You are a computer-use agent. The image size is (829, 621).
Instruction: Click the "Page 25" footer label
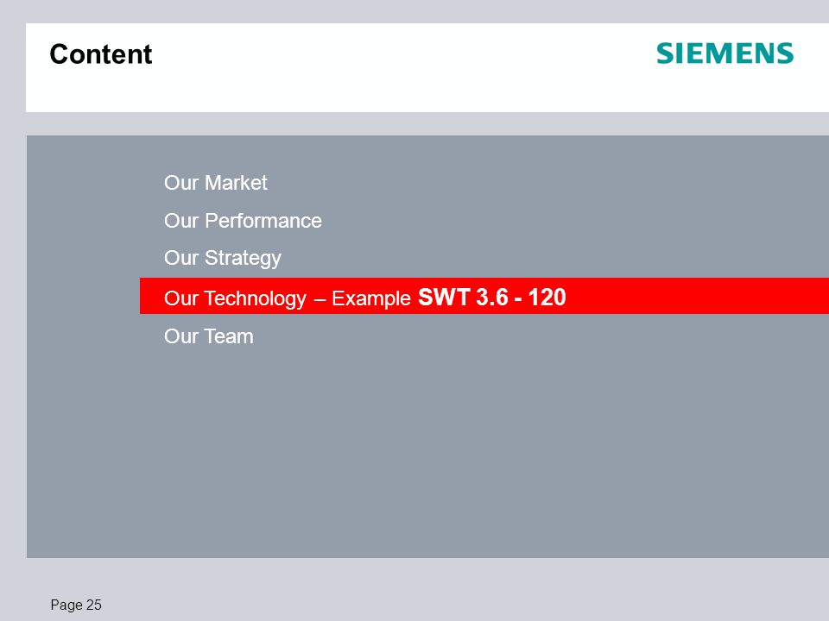(76, 605)
